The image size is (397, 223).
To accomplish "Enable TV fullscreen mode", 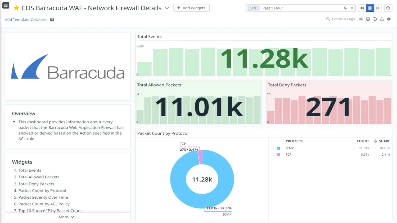I will tap(368, 19).
